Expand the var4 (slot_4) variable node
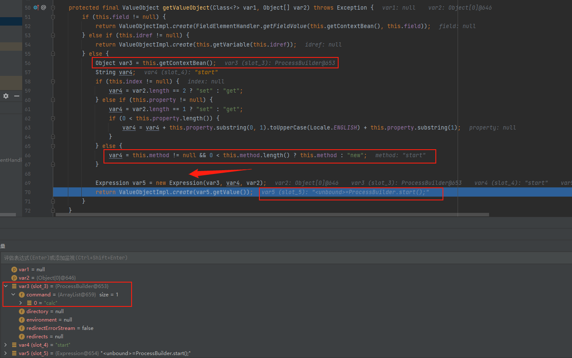 coord(5,345)
